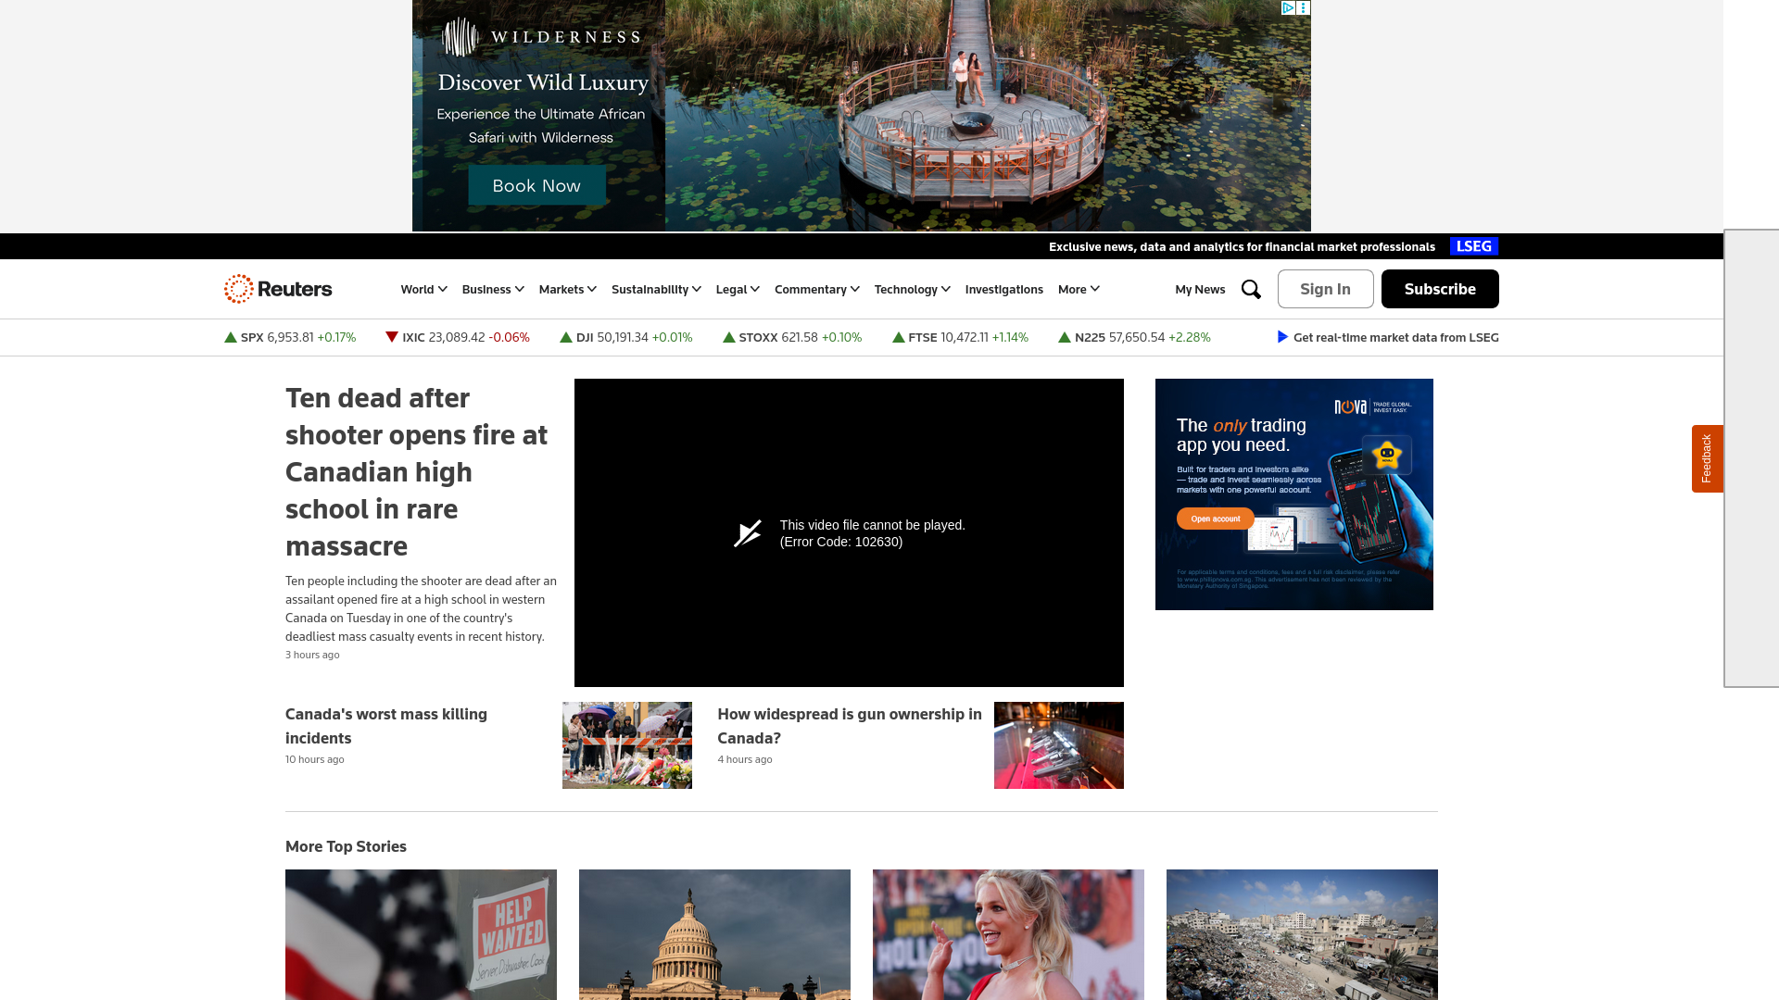Click the ad options dots icon
This screenshot has width=1779, height=1000.
coord(1304,7)
